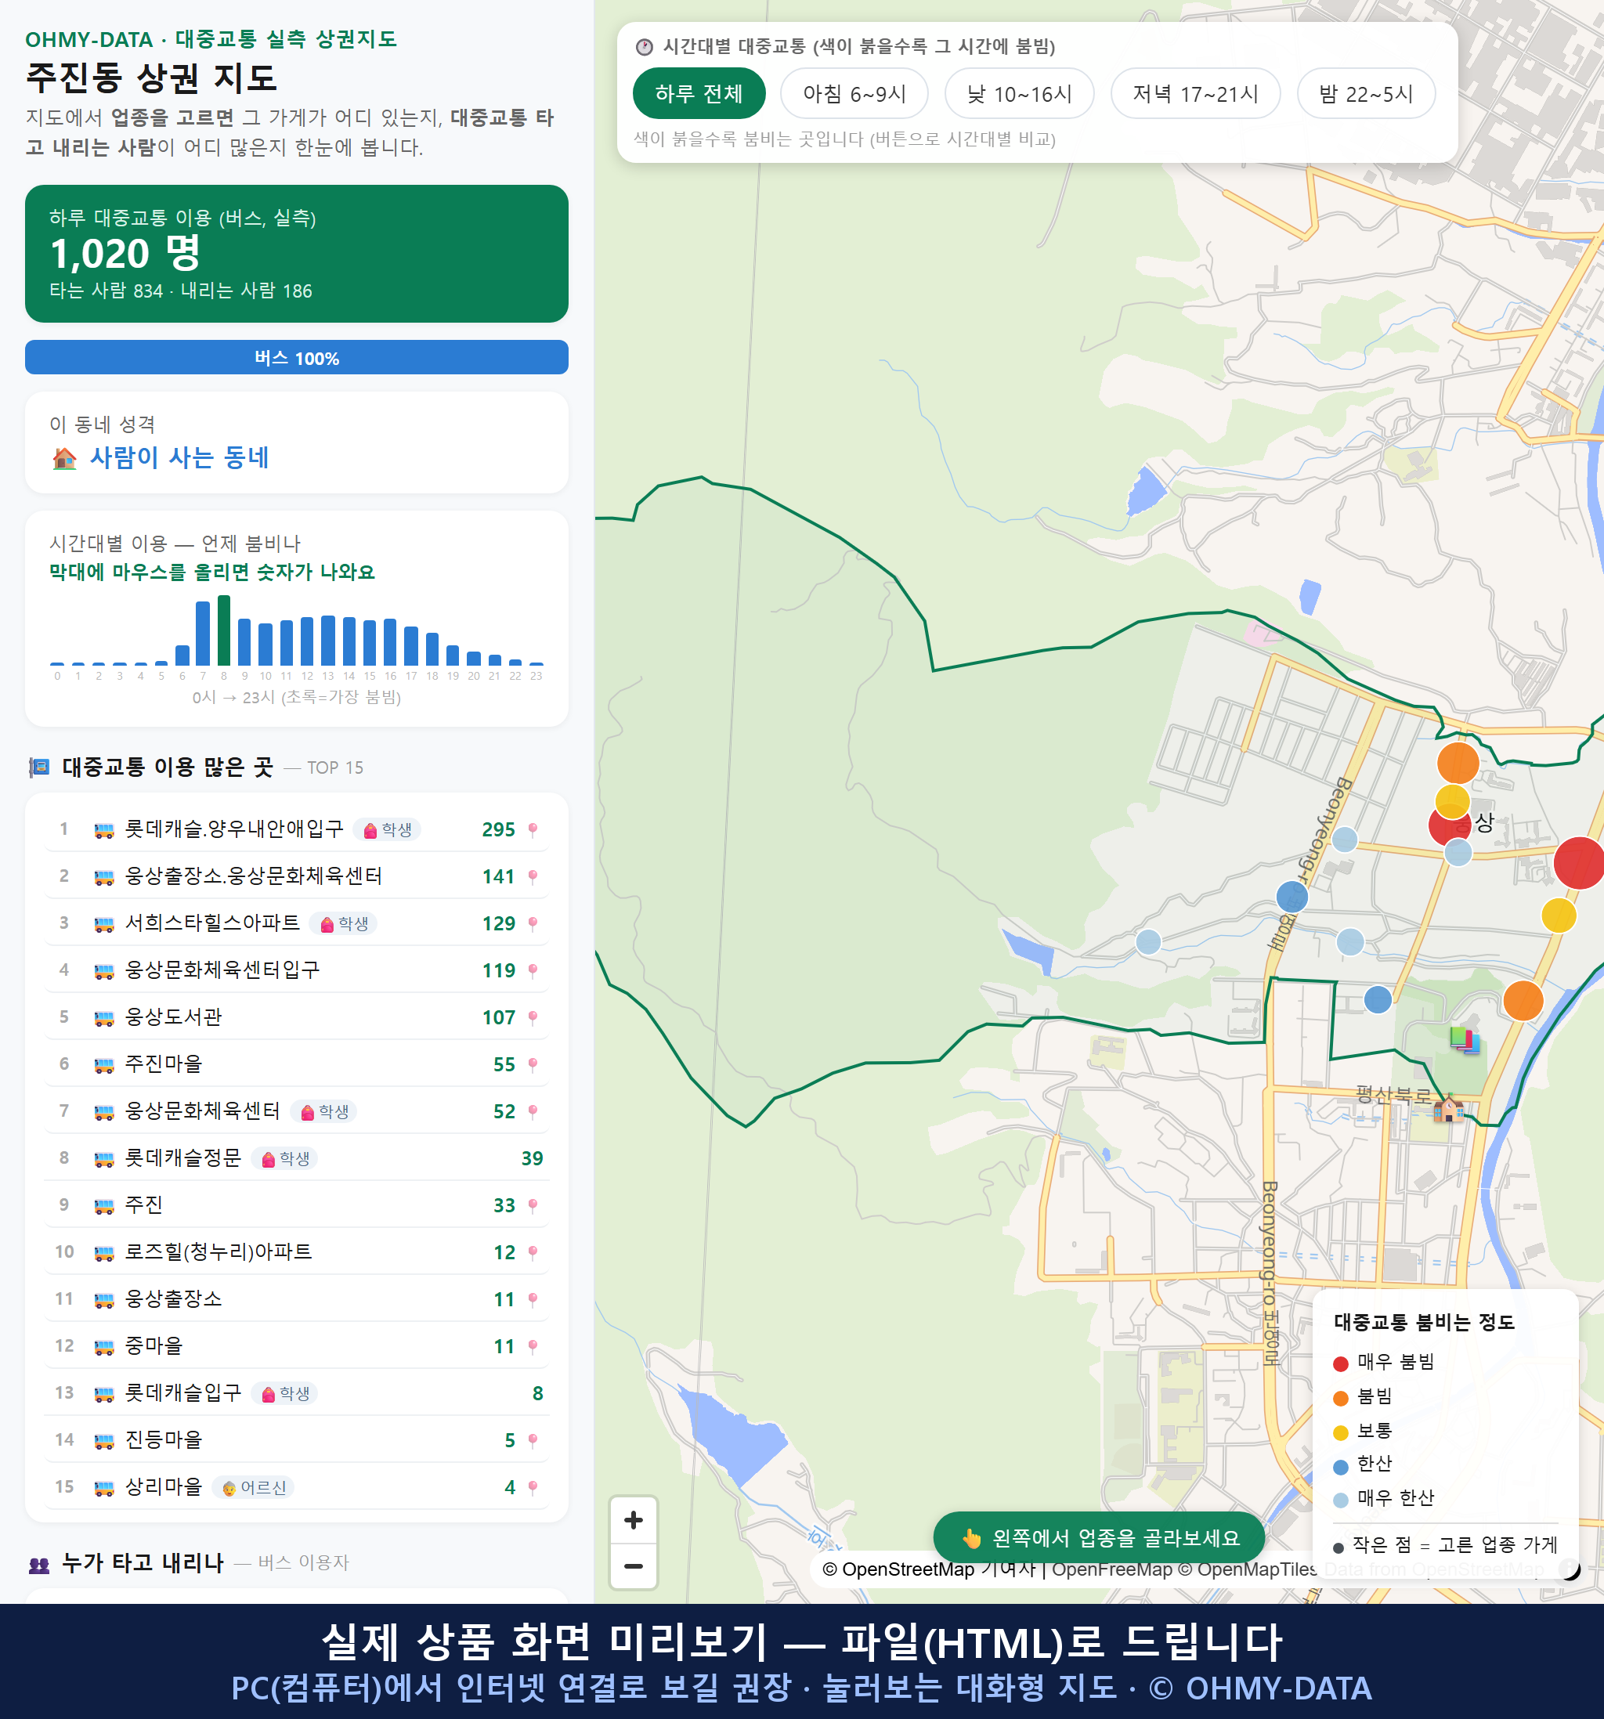Screen dimensions: 1604x1719
Task: Click 왼쪽에서 업종을 골라보세요 button
Action: (1099, 1537)
